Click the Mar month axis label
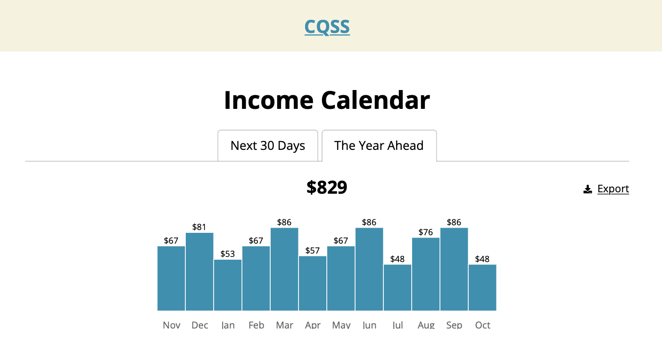The image size is (662, 345). (x=284, y=325)
